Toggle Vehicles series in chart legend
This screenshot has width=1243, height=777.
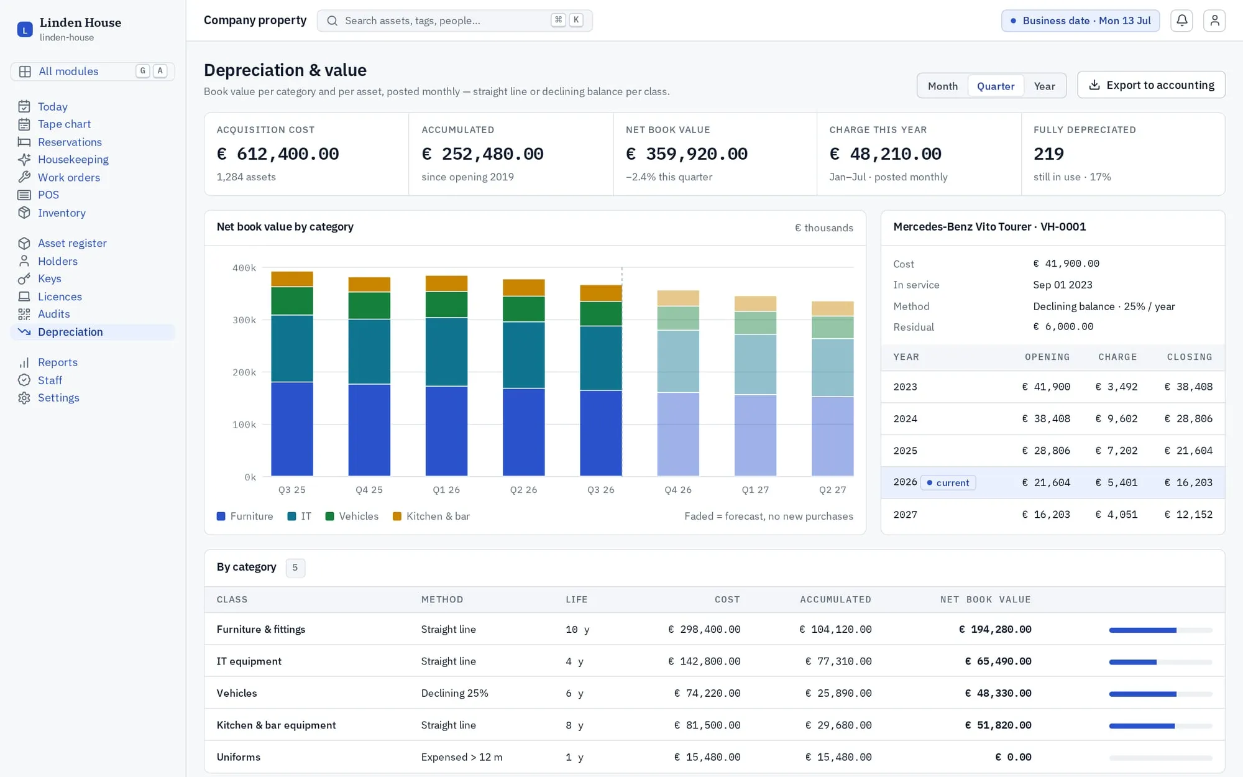point(352,516)
